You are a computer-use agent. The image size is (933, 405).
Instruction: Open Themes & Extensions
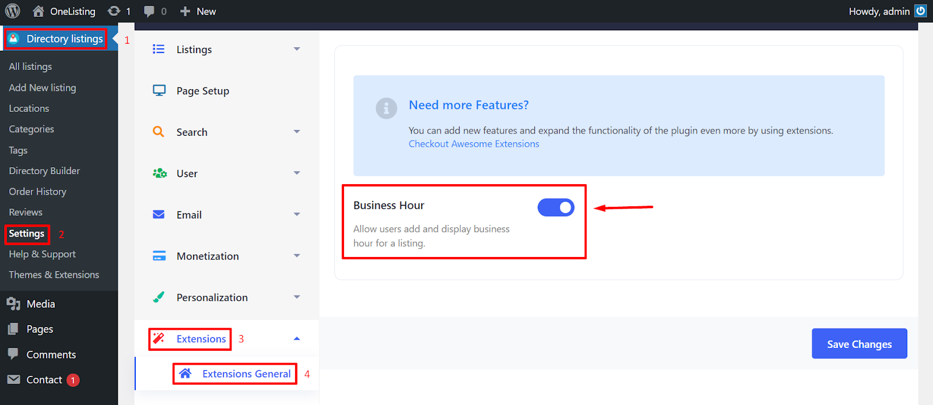[54, 274]
